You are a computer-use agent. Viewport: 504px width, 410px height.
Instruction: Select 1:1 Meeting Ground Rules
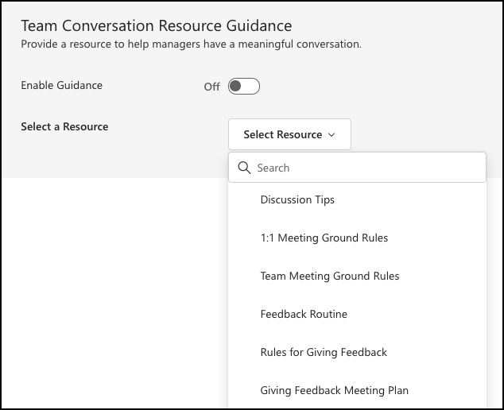(x=324, y=238)
